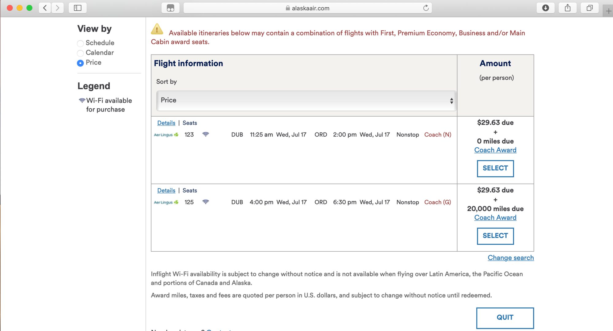Select the 11:25 am DUB flight
Viewport: 613px width, 331px height.
click(495, 168)
